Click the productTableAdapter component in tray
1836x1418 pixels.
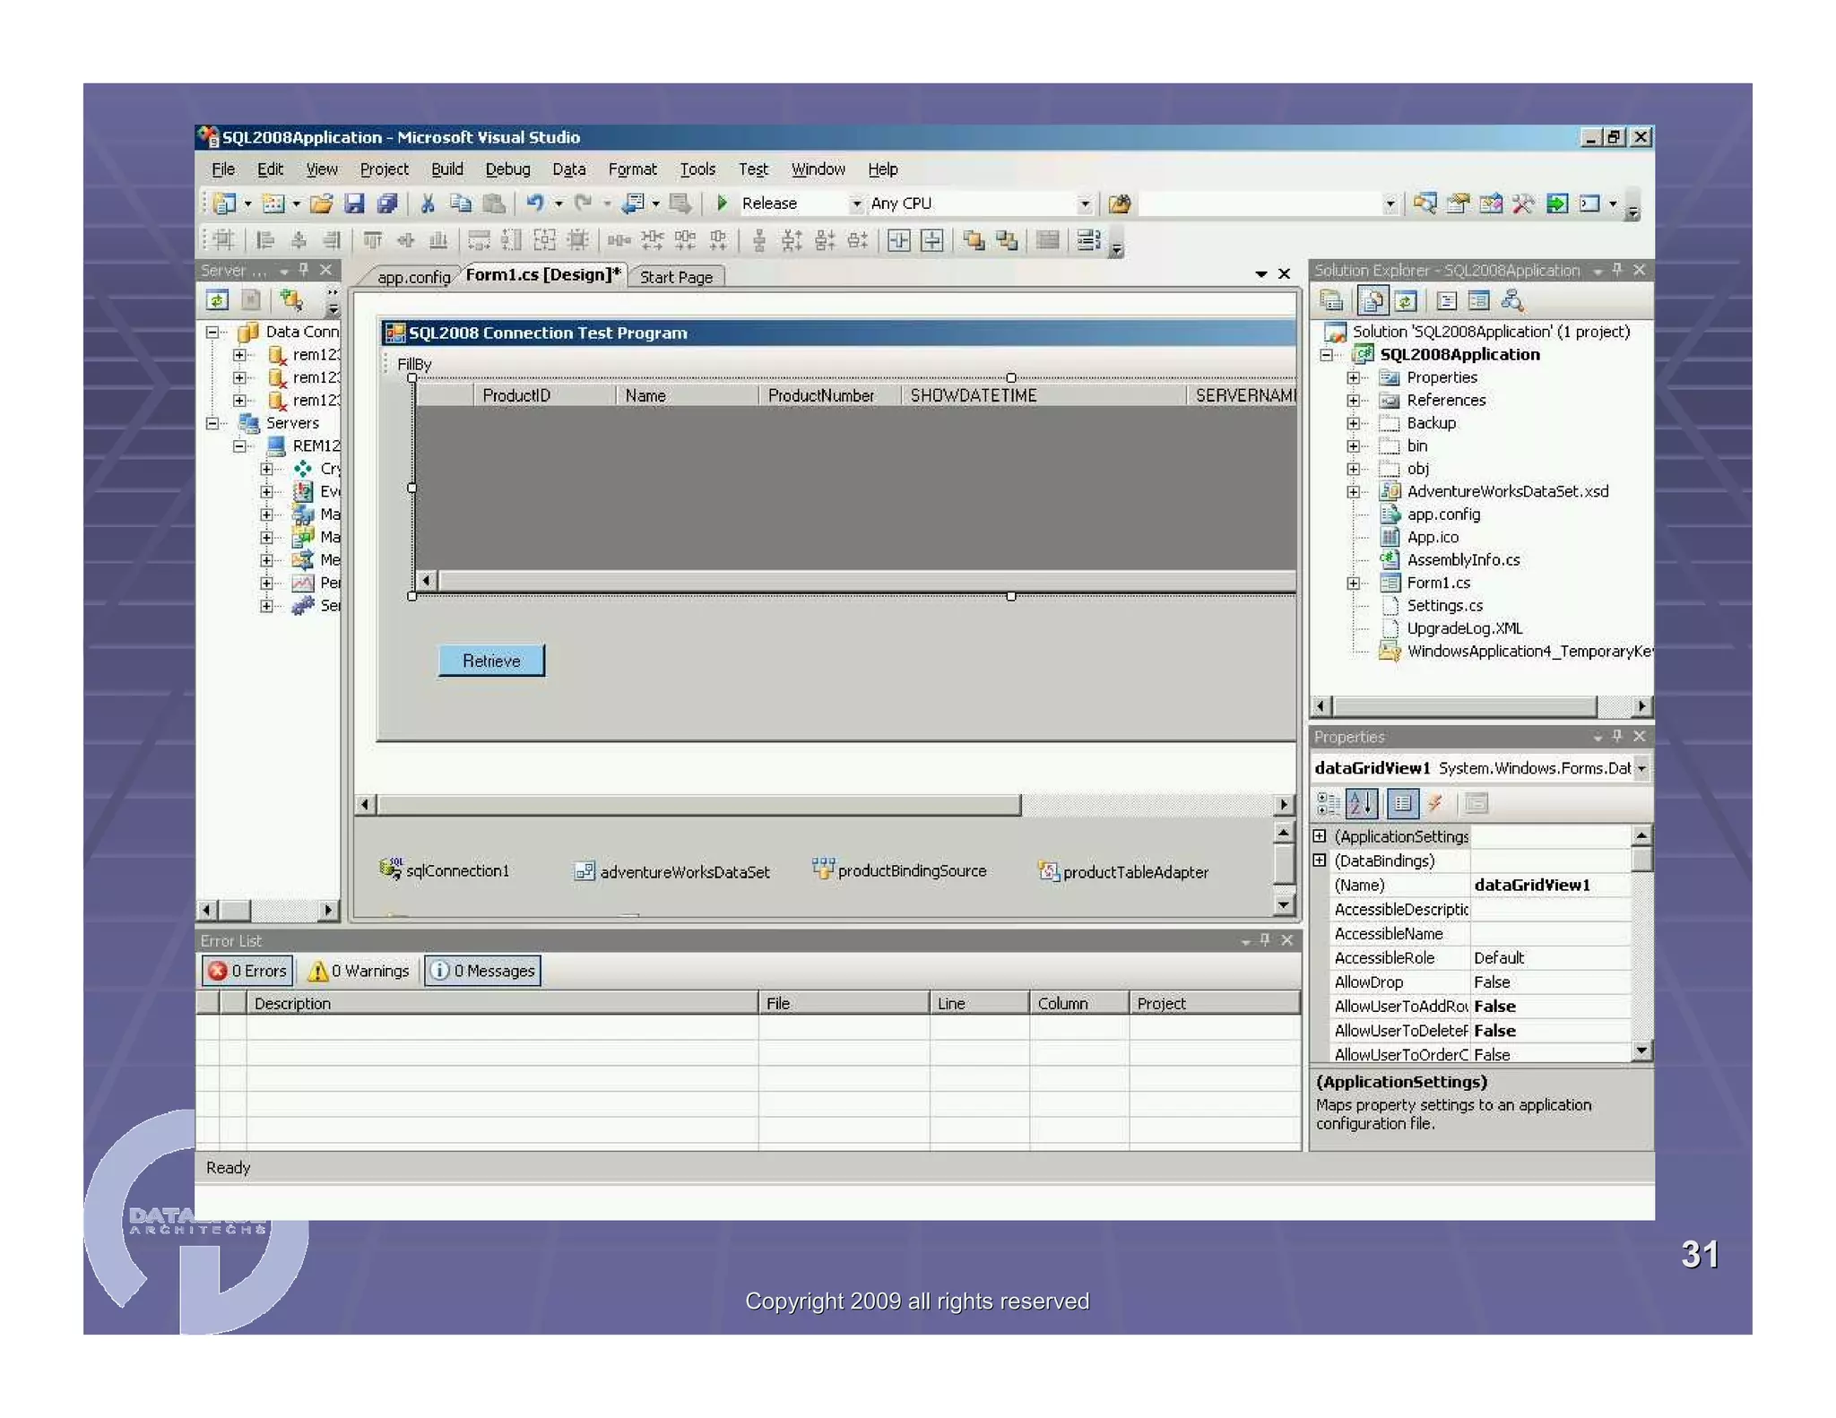click(1123, 871)
